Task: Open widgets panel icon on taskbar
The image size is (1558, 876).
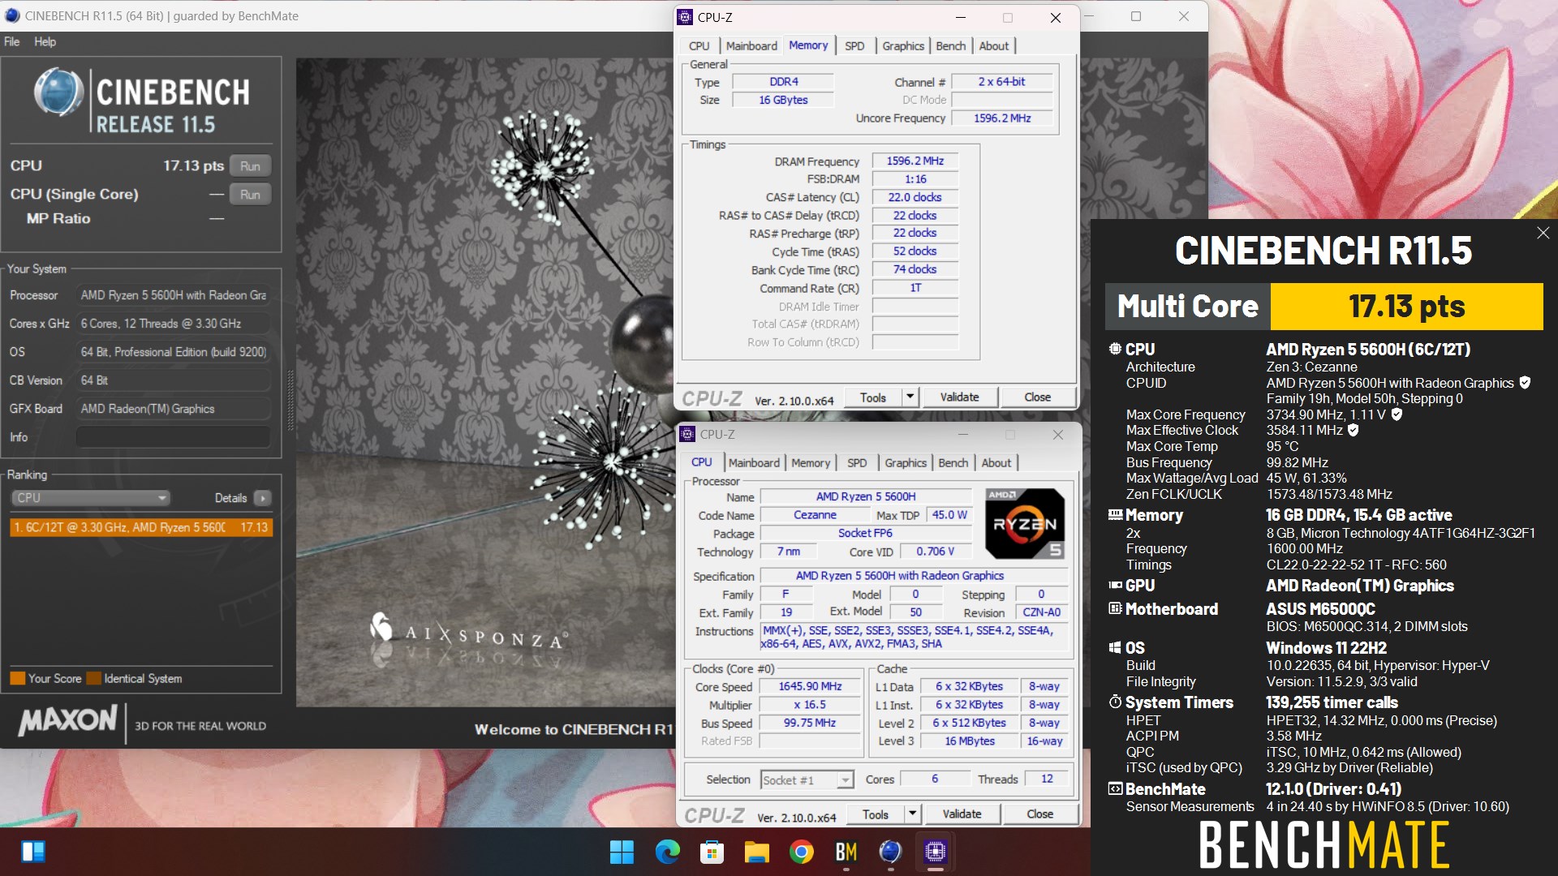Action: coord(33,852)
